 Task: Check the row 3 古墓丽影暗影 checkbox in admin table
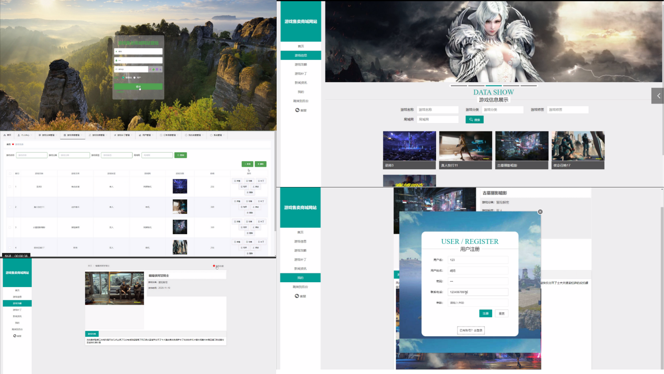pyautogui.click(x=10, y=228)
